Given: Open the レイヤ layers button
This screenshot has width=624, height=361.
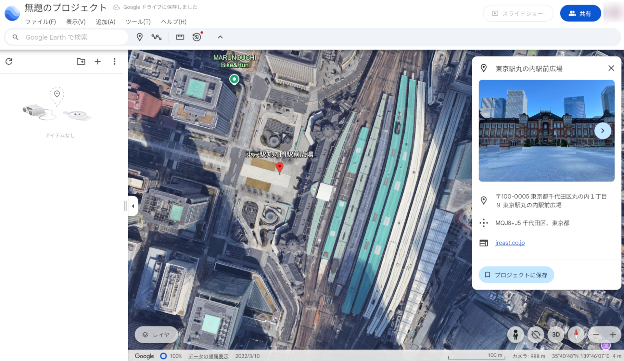Looking at the screenshot, I should click(x=156, y=335).
